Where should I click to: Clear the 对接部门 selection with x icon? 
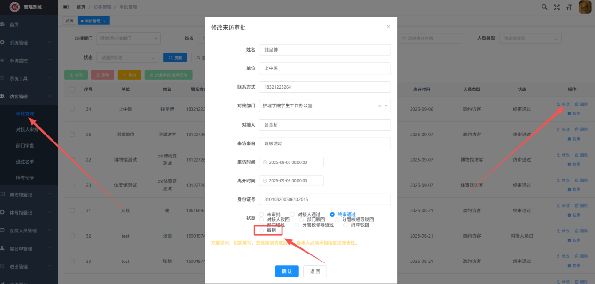(380, 106)
